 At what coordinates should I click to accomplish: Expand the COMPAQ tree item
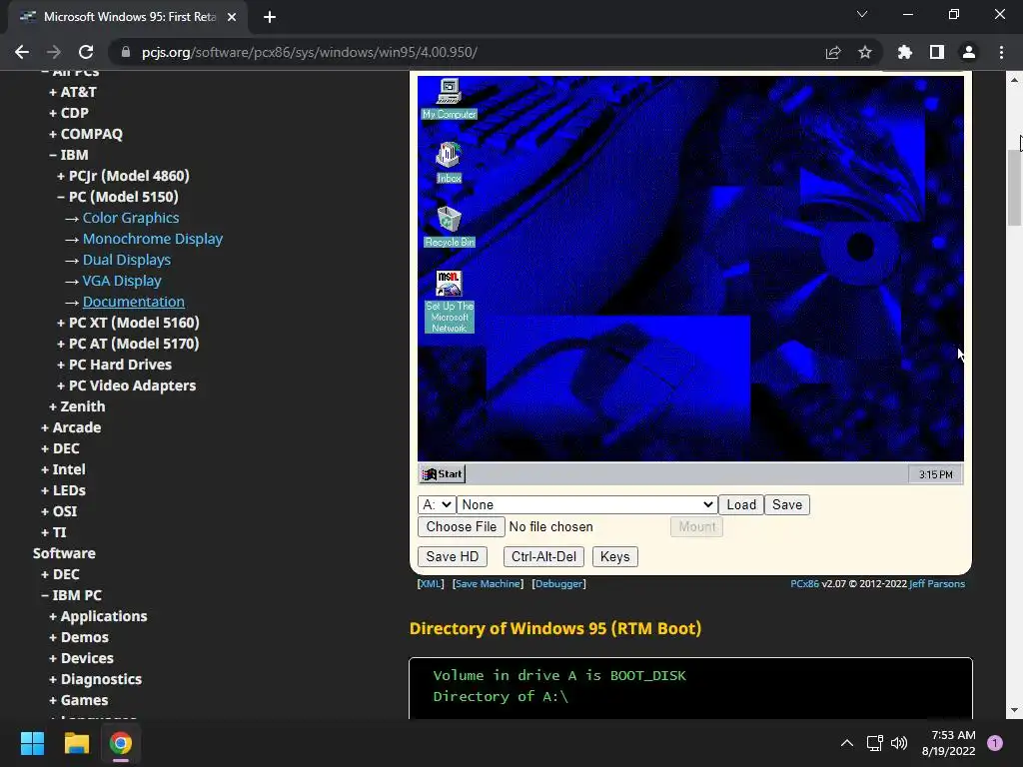click(x=86, y=134)
